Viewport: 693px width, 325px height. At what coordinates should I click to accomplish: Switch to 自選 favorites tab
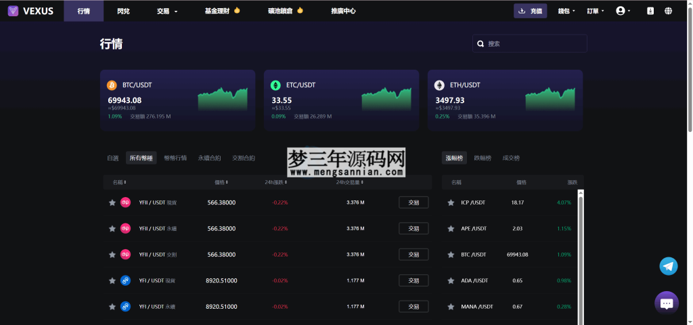113,158
